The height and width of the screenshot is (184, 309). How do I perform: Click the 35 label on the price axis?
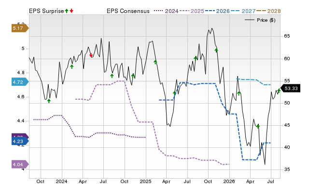click(287, 169)
